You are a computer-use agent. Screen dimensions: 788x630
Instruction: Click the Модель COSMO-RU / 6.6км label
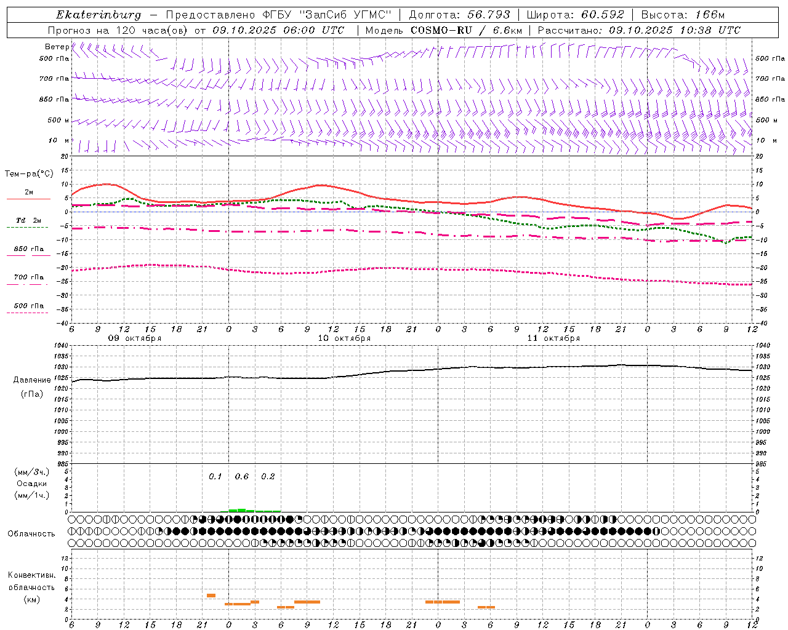pyautogui.click(x=443, y=30)
